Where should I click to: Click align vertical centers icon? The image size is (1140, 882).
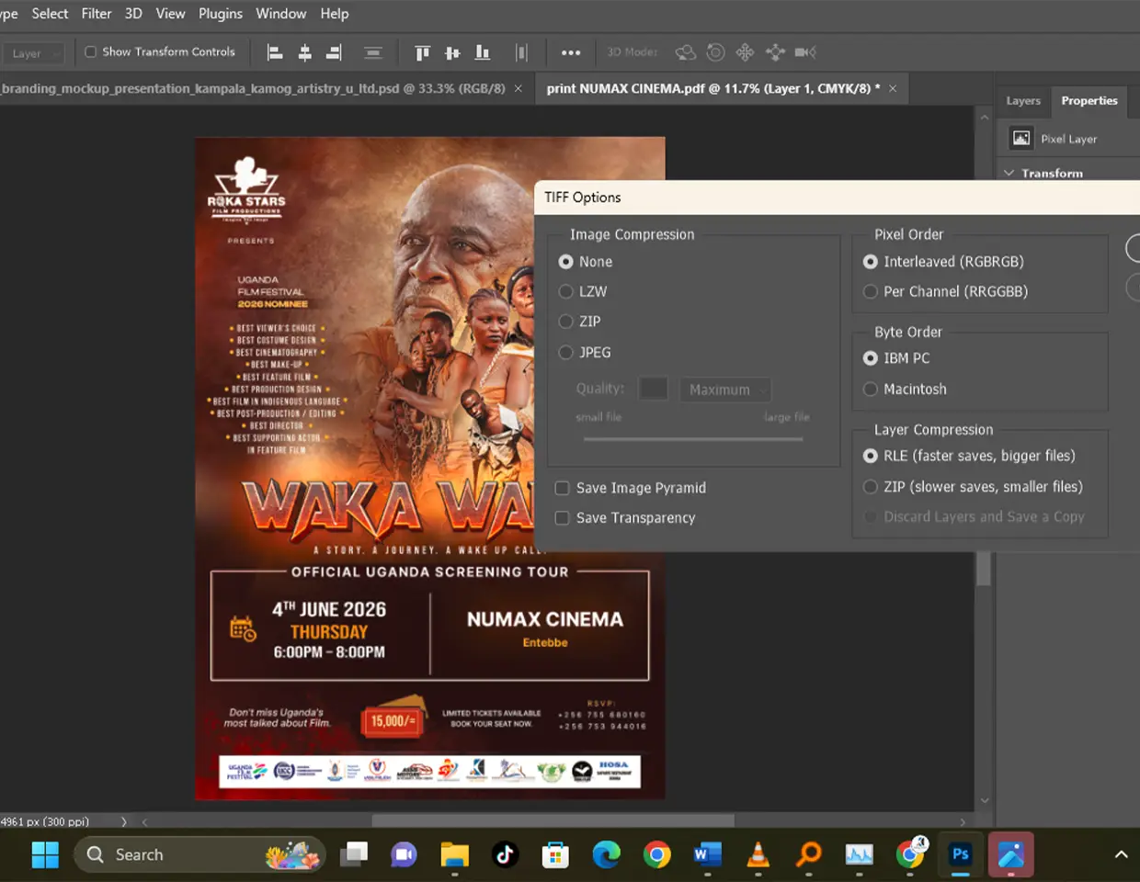pos(452,52)
